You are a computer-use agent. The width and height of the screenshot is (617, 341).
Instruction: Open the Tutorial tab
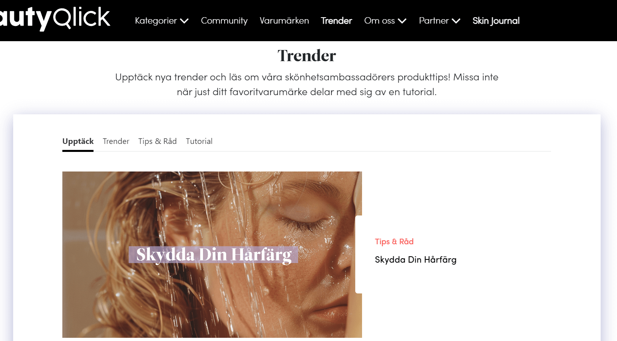tap(199, 142)
